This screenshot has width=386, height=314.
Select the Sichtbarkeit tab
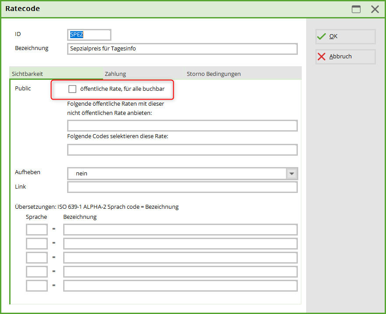(x=27, y=74)
